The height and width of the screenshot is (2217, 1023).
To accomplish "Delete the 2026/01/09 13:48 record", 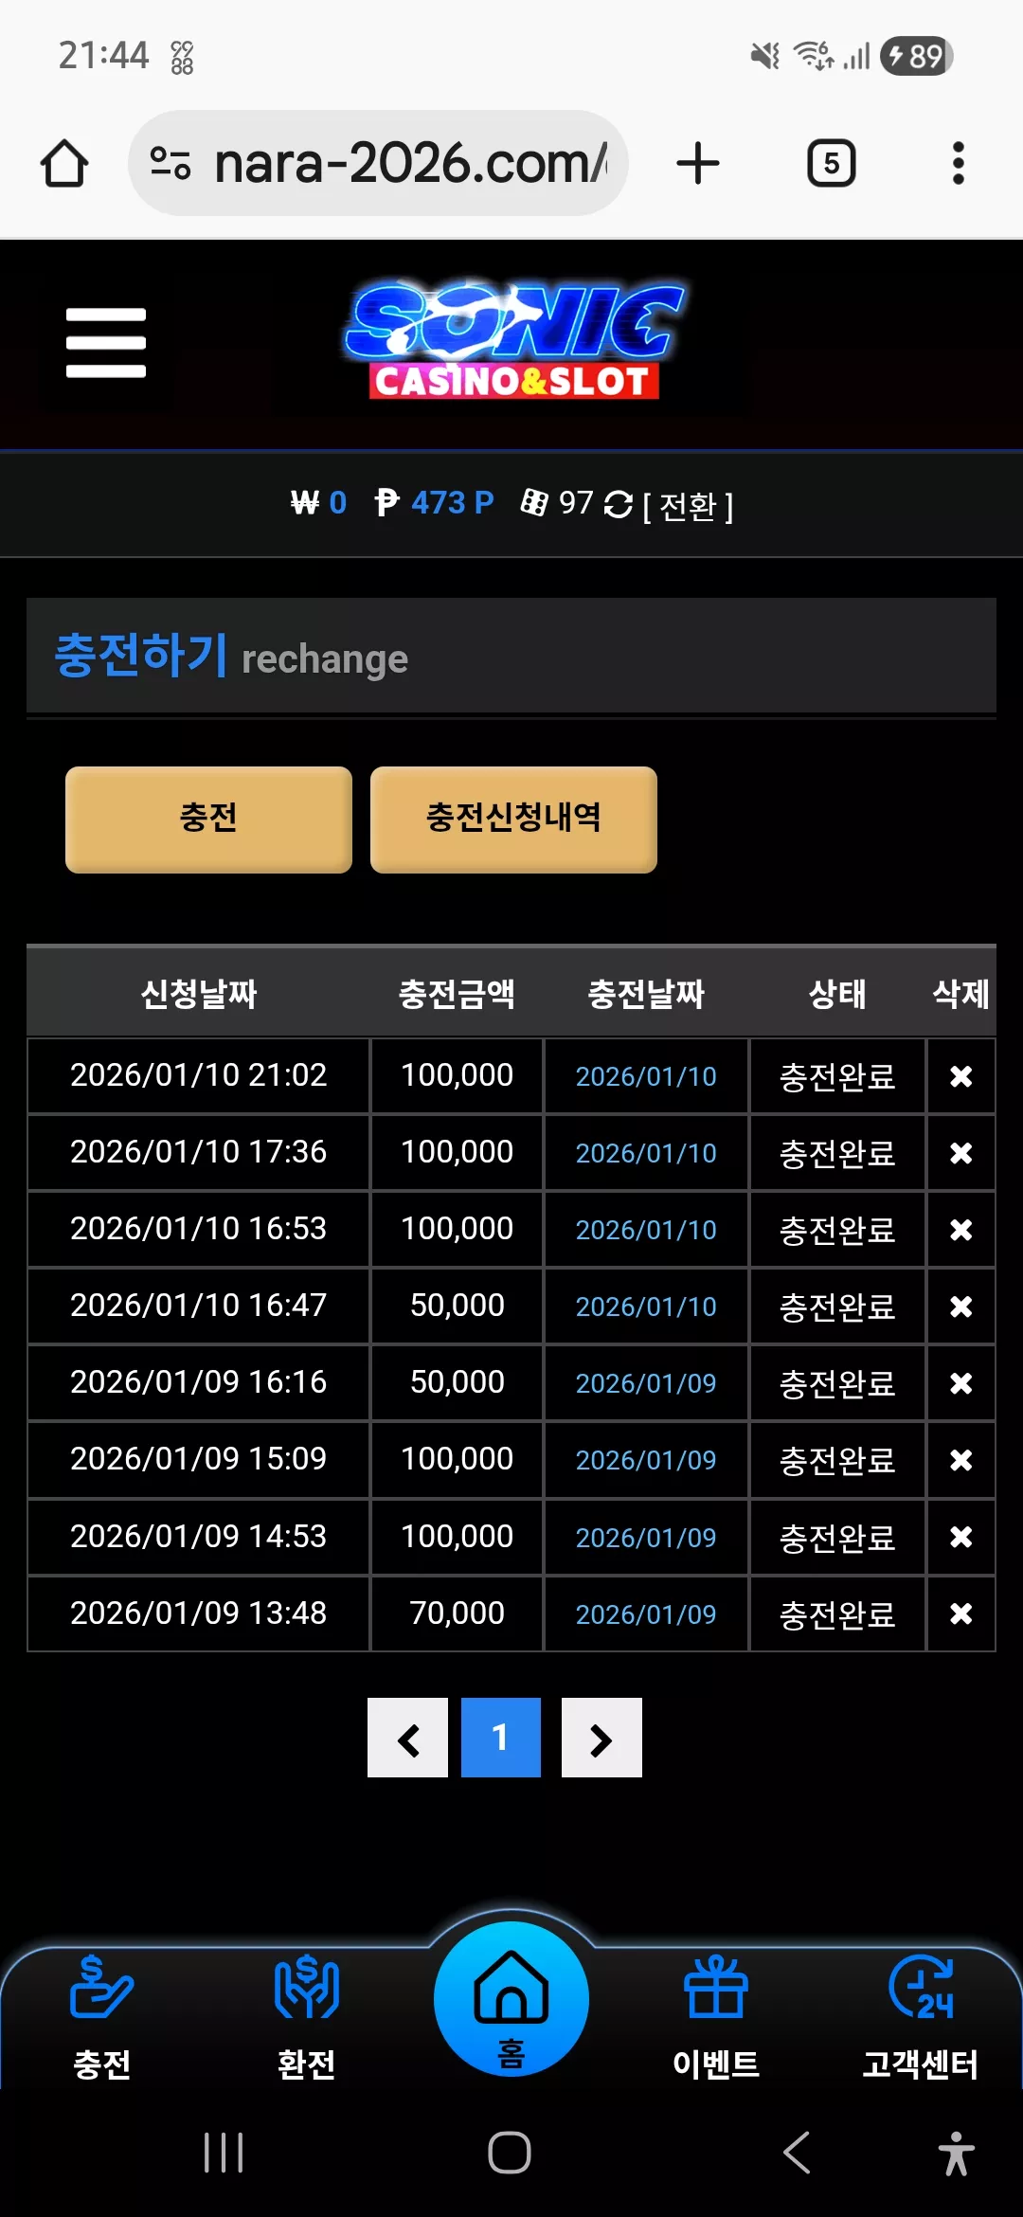I will pyautogui.click(x=960, y=1613).
